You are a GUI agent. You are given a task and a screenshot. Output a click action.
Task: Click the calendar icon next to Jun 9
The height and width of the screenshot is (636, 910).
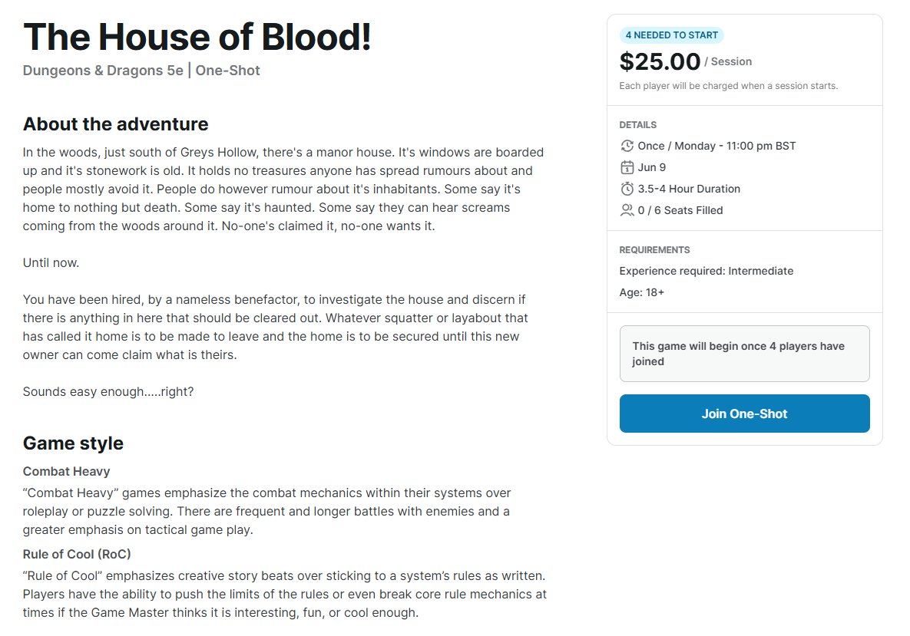[627, 167]
